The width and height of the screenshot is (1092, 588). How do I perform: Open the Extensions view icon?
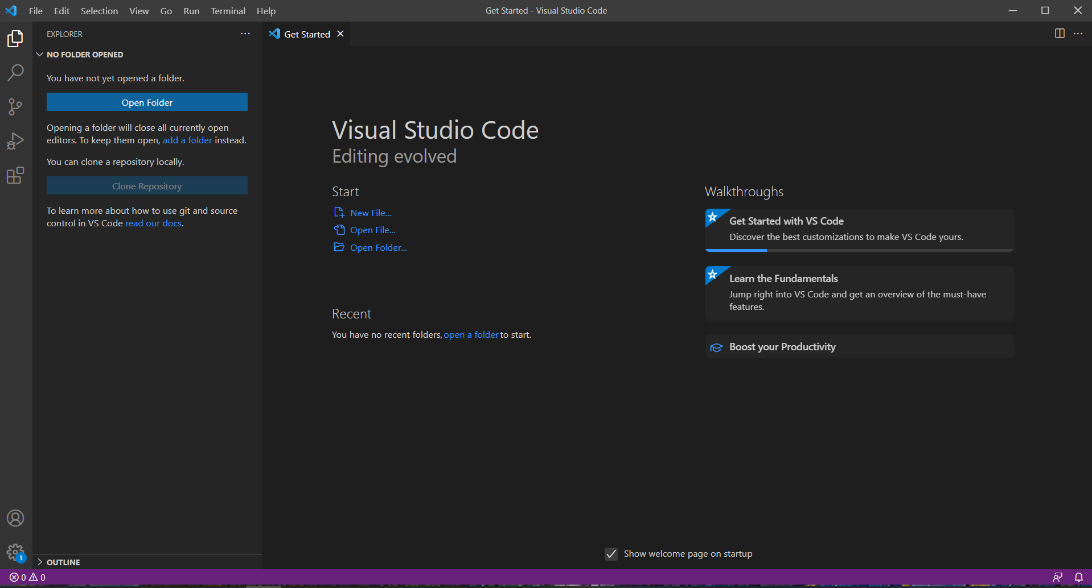15,175
